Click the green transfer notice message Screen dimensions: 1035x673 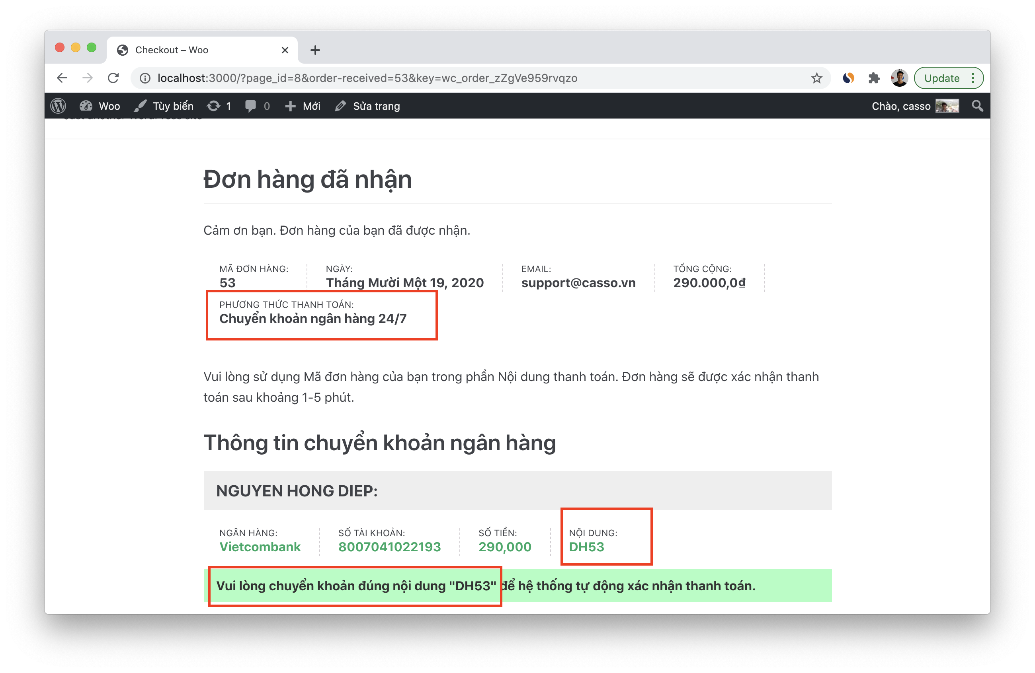pos(517,585)
